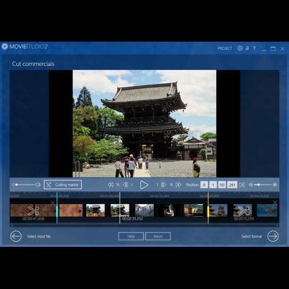
Task: Click the go-to-position icon beside time fields
Action: pyautogui.click(x=242, y=185)
